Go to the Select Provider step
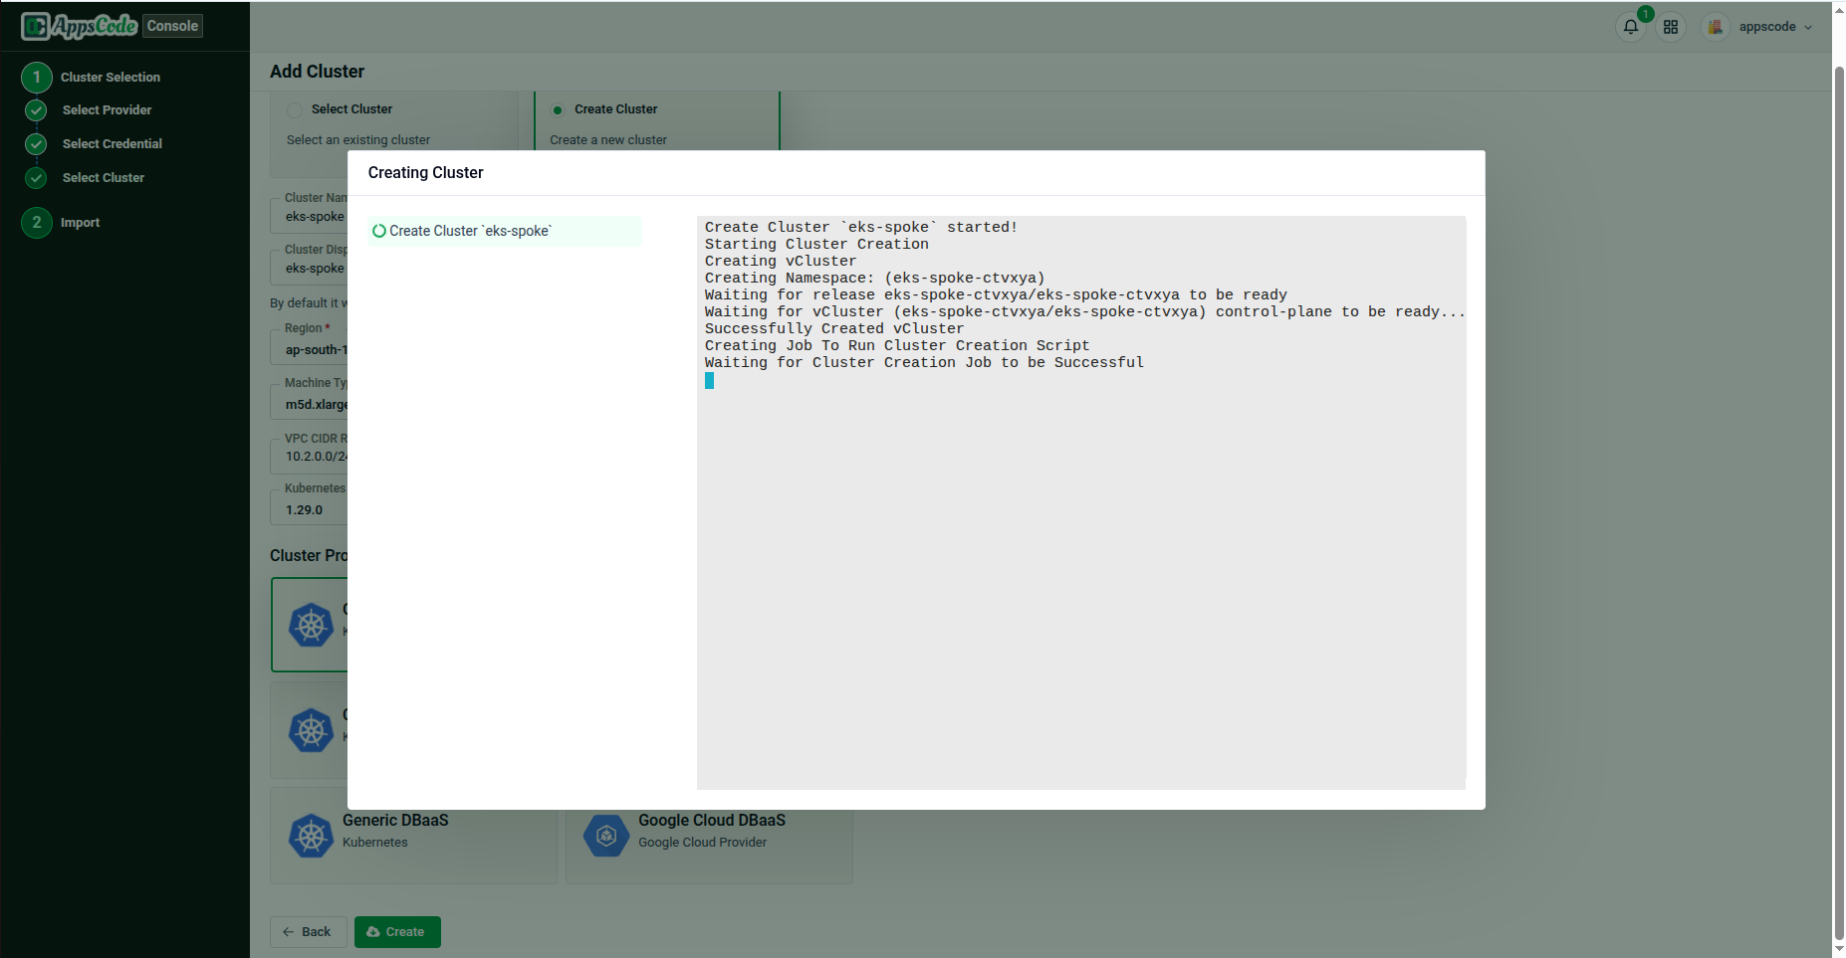Viewport: 1846px width, 958px height. [107, 110]
